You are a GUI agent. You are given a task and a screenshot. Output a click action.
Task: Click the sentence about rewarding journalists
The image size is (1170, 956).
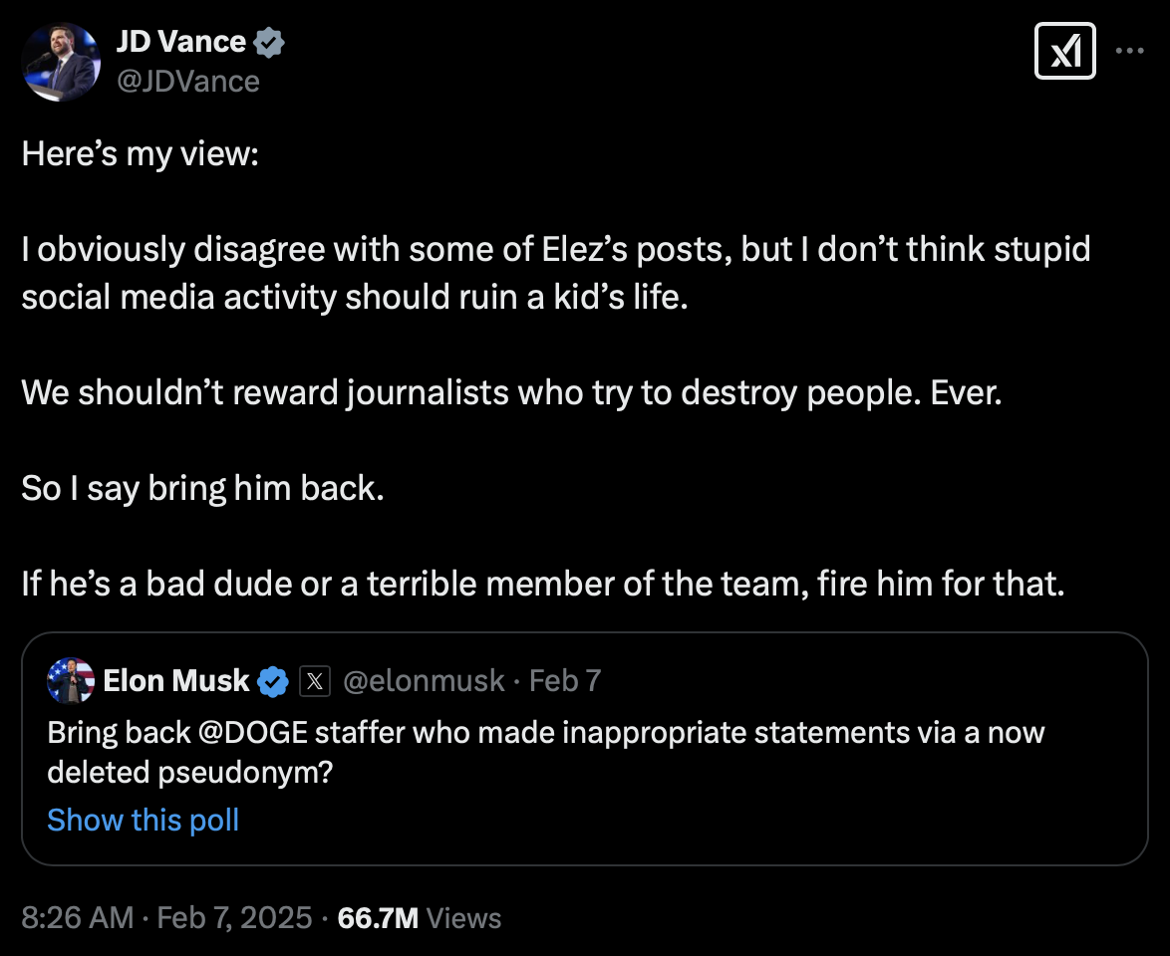tap(510, 392)
